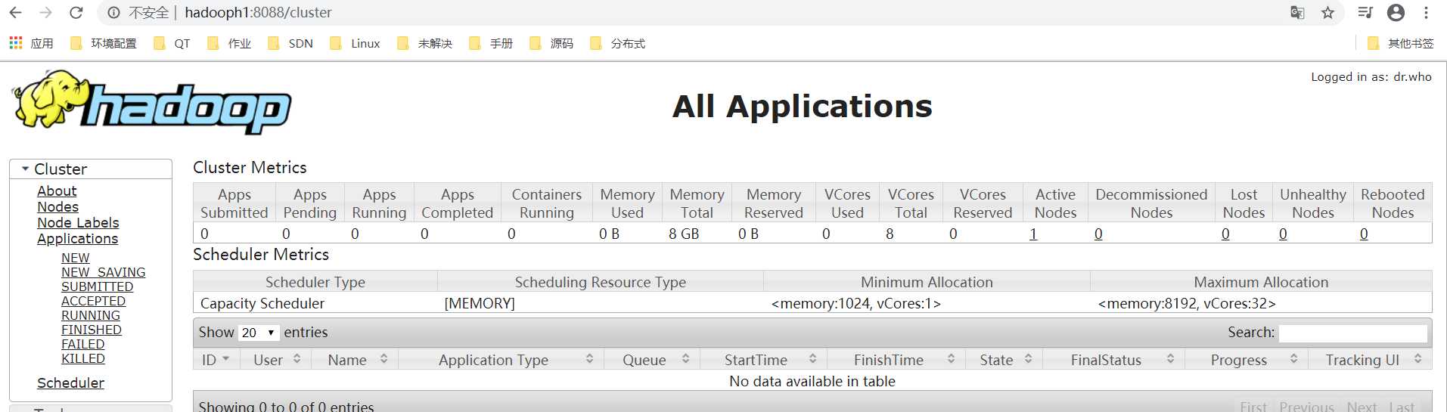Open the Lost Nodes count link
This screenshot has height=412, width=1447.
click(1225, 234)
